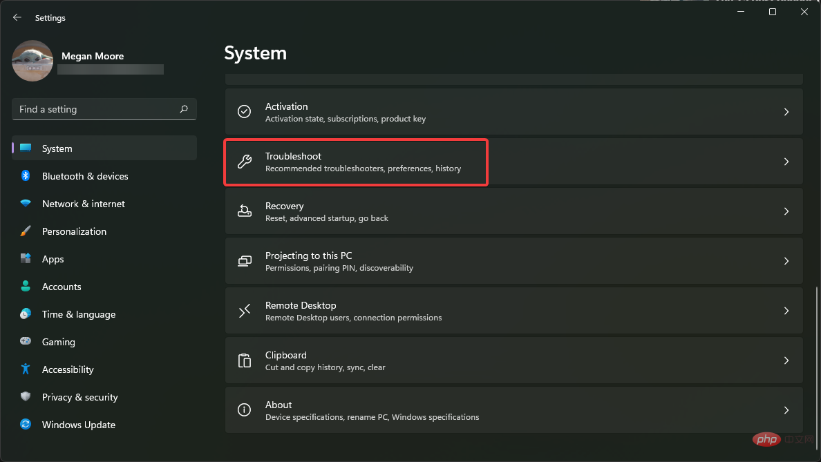Select the Activation checkmark icon

pos(244,111)
